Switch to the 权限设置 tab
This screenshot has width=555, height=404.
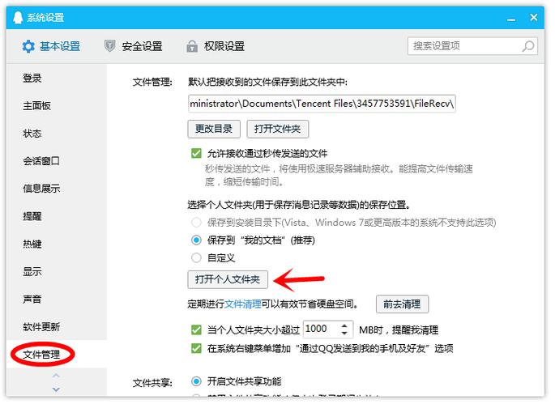click(216, 46)
